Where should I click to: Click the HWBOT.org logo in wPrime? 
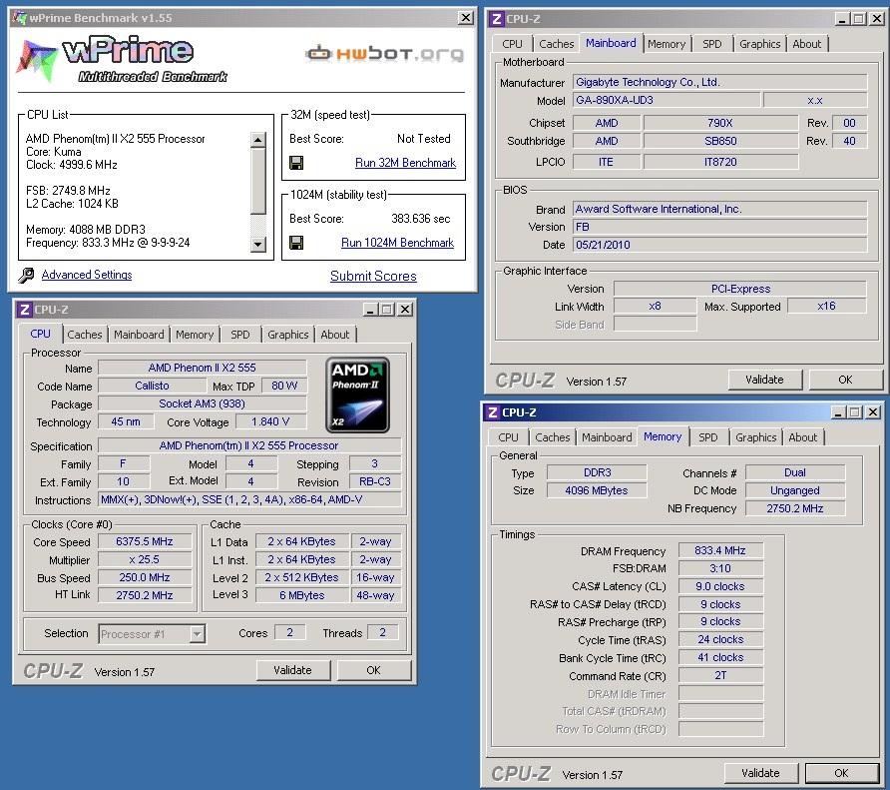(x=384, y=53)
